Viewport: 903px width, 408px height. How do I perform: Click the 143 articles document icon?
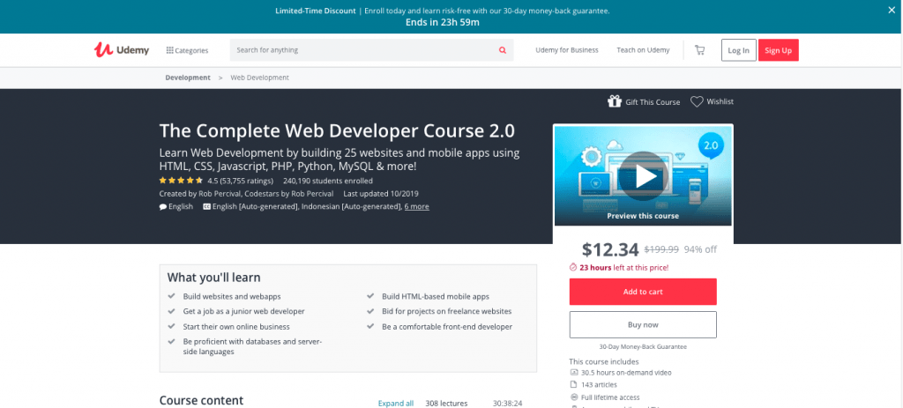[x=573, y=384]
